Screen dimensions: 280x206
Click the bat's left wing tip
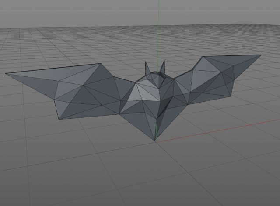tap(7, 74)
